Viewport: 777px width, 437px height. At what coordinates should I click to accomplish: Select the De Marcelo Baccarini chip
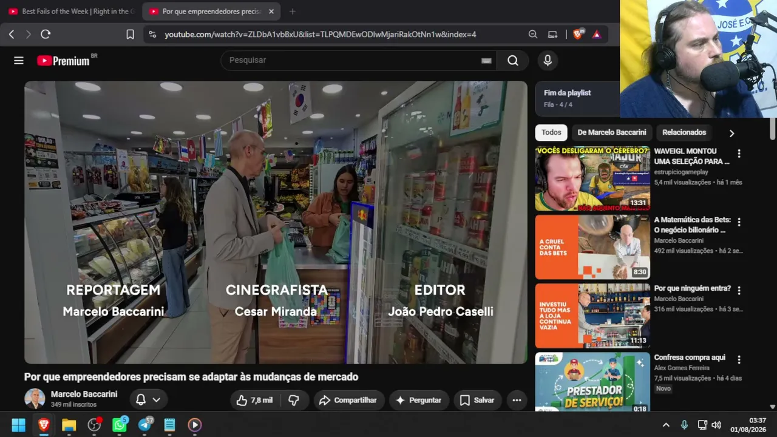pyautogui.click(x=611, y=132)
